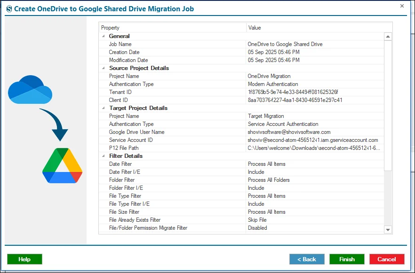415x273 pixels.
Task: Click the scrollbar down arrow
Action: click(388, 230)
